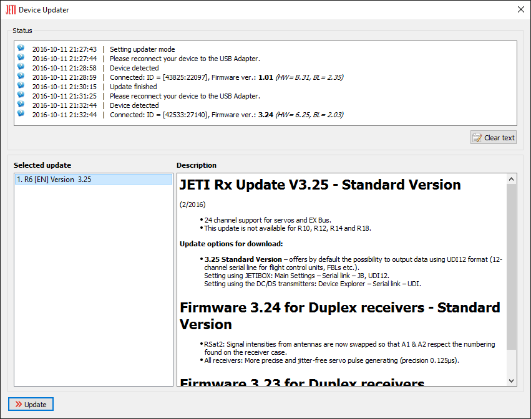Click log line with ID [42533:27140]

pyautogui.click(x=227, y=115)
